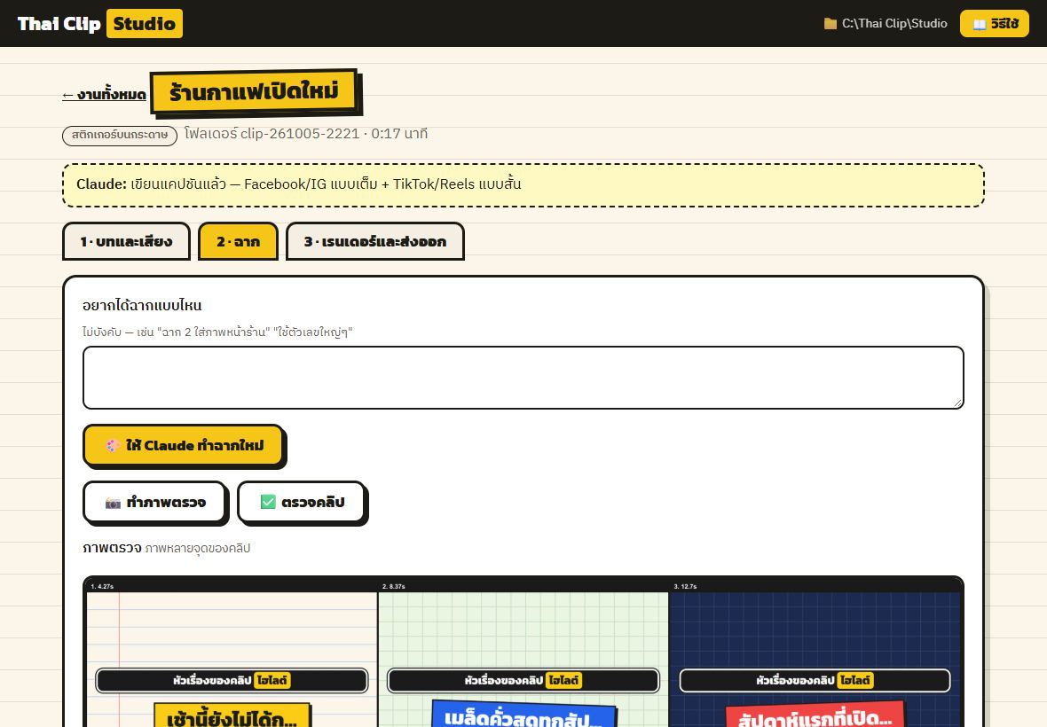This screenshot has width=1047, height=727.
Task: Click the Thai Clip Studio logo
Action: pos(99,23)
